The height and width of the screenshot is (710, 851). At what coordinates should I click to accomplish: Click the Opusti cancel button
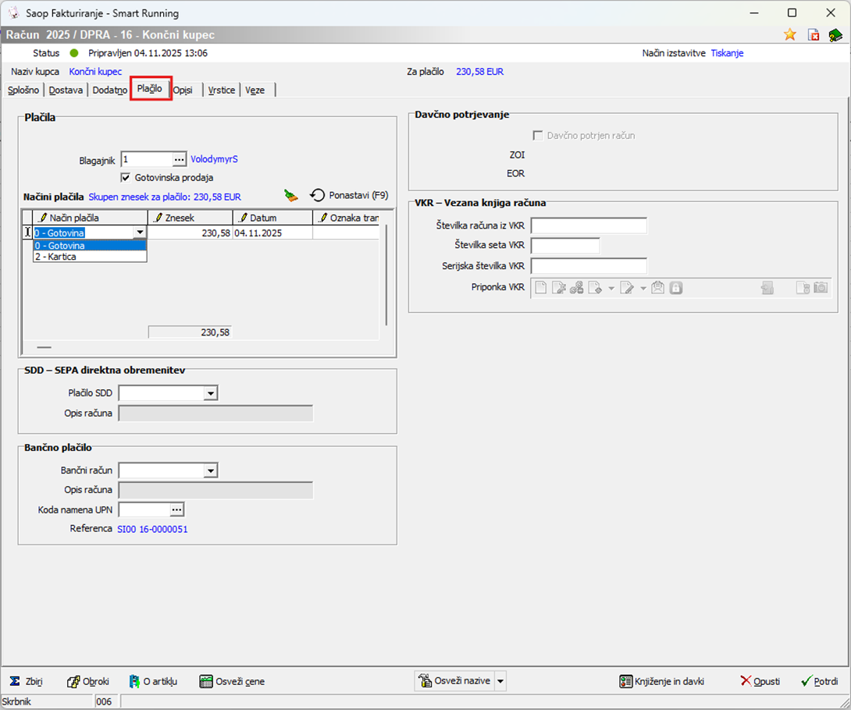[x=760, y=681]
